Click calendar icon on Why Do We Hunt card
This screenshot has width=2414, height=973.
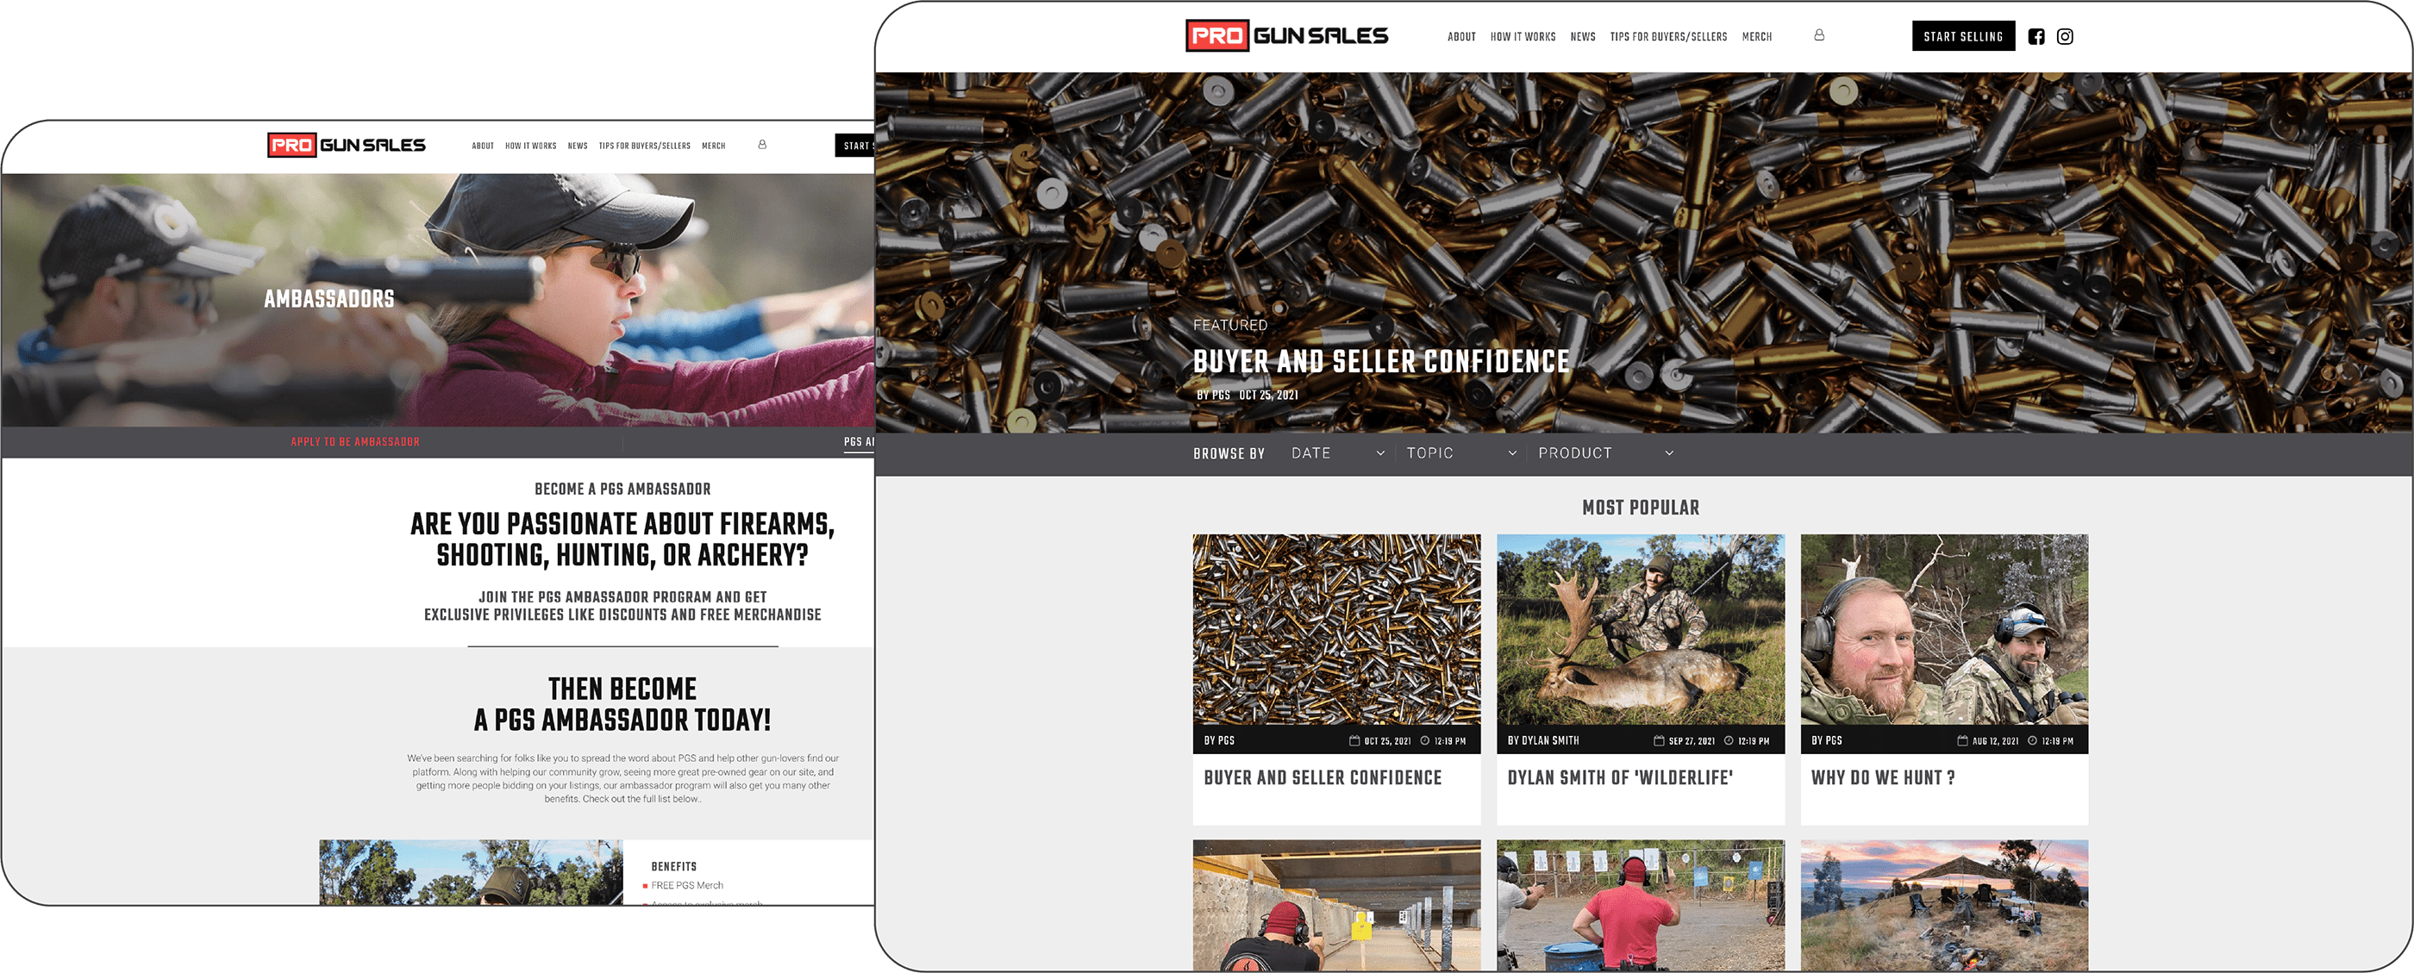point(1962,741)
